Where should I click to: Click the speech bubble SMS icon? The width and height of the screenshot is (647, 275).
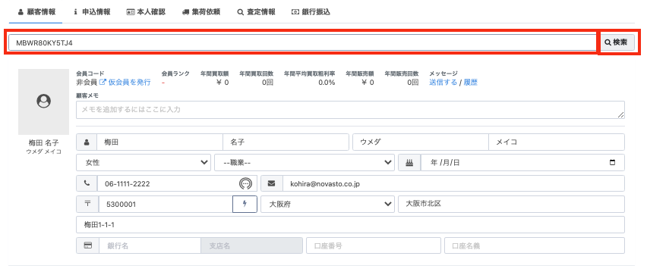(245, 183)
